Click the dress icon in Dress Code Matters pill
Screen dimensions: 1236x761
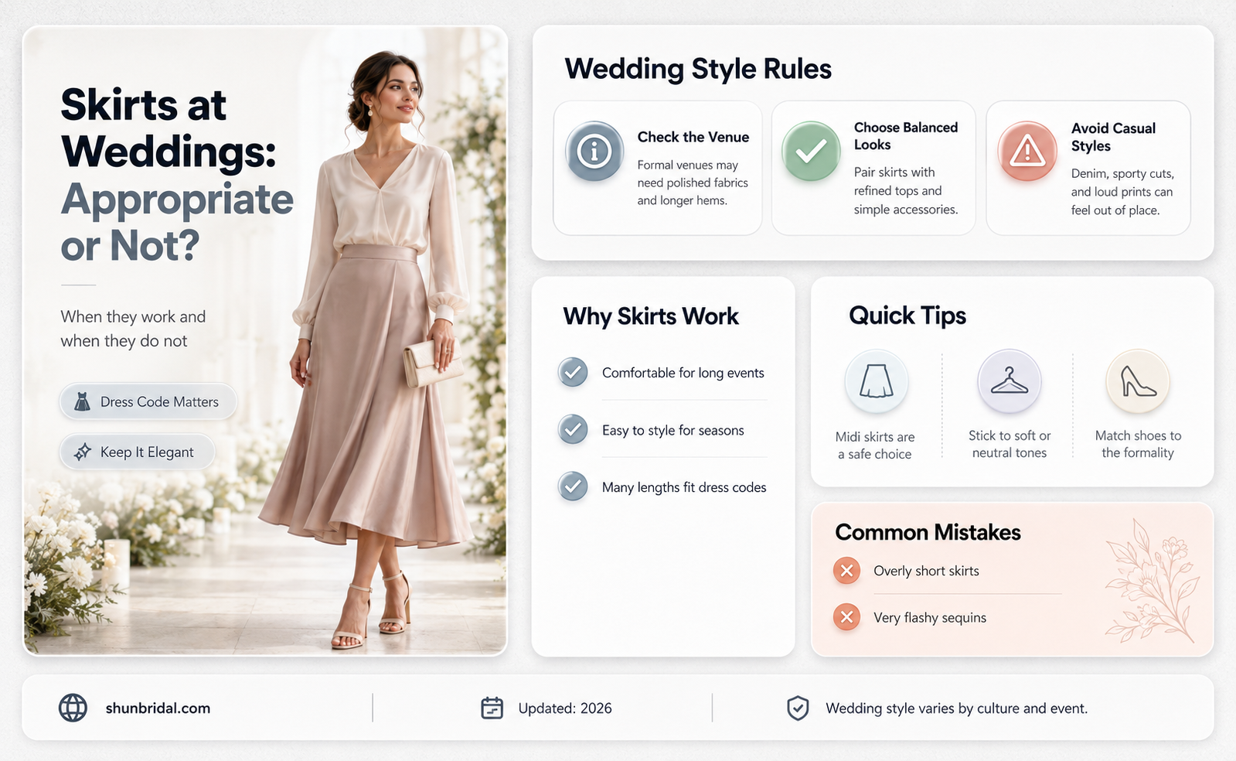tap(82, 401)
